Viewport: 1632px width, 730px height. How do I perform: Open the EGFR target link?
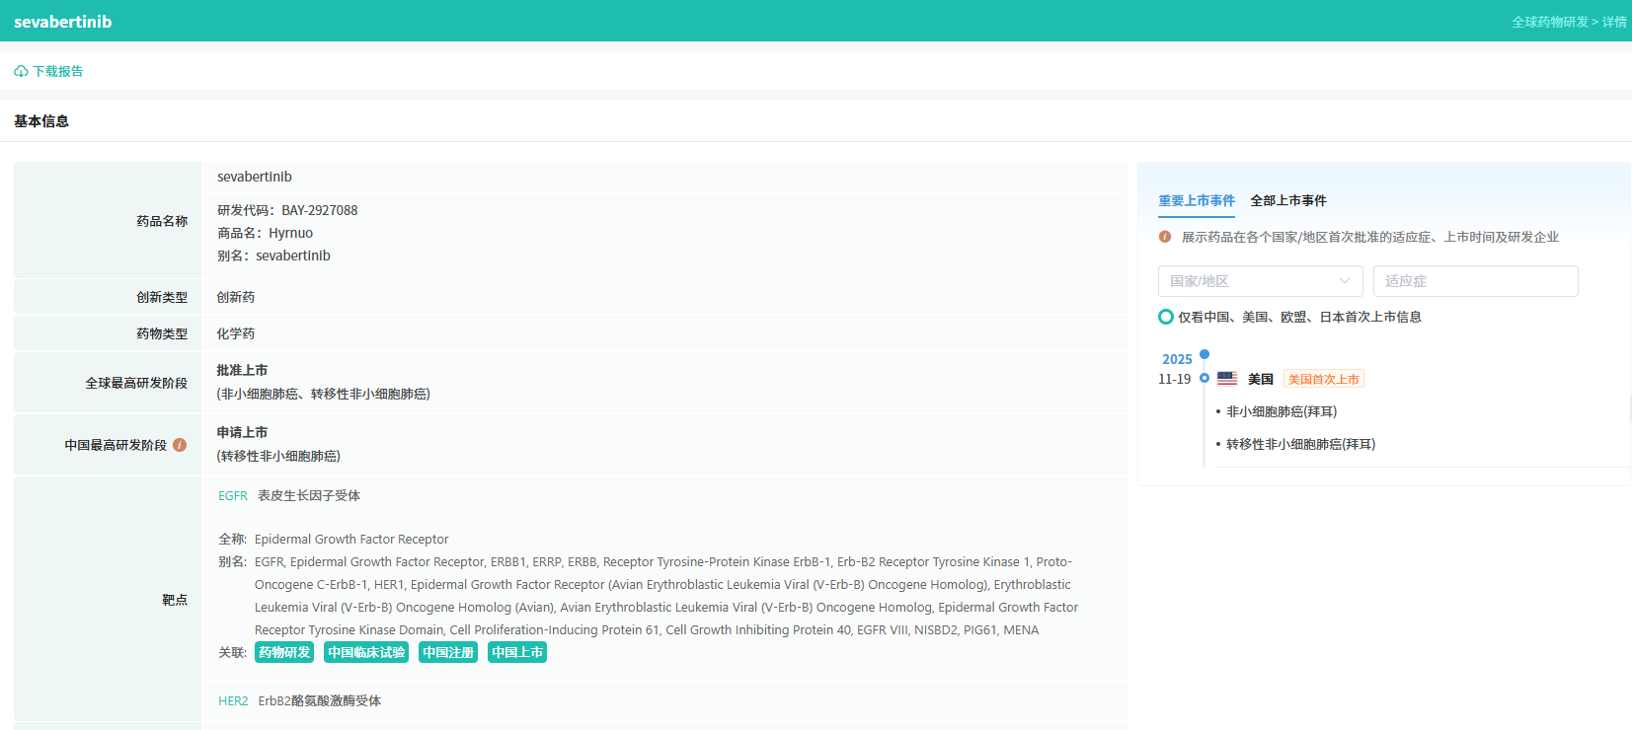pos(233,496)
